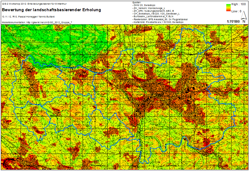Click the green-to-red legend color ramp
Viewport: 249px width, 171px height.
pos(228,8)
